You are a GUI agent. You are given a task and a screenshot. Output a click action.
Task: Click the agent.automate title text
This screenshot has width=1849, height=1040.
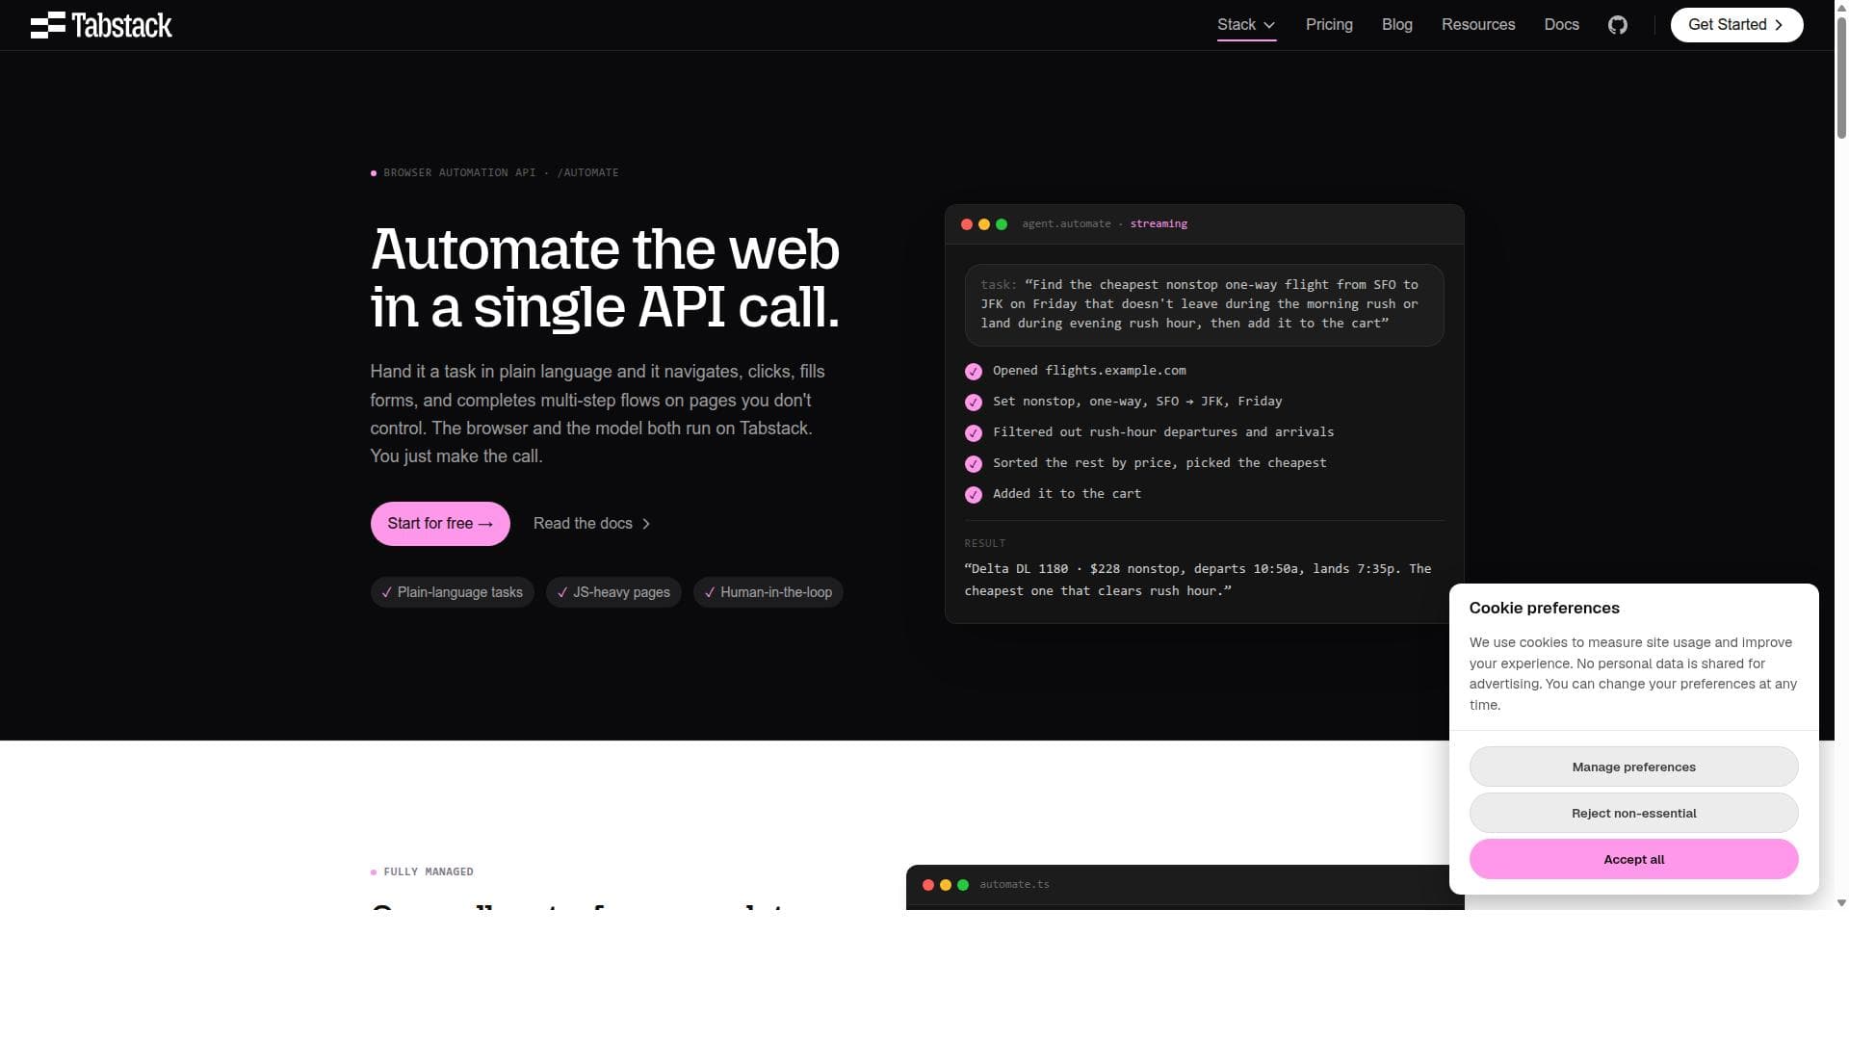(1066, 223)
